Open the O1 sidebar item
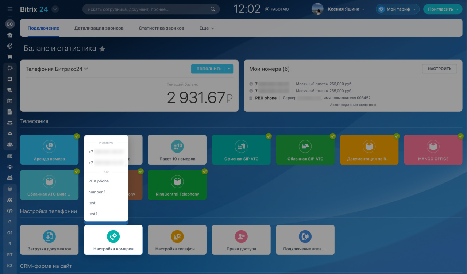Image resolution: width=467 pixels, height=274 pixels. 10,232
